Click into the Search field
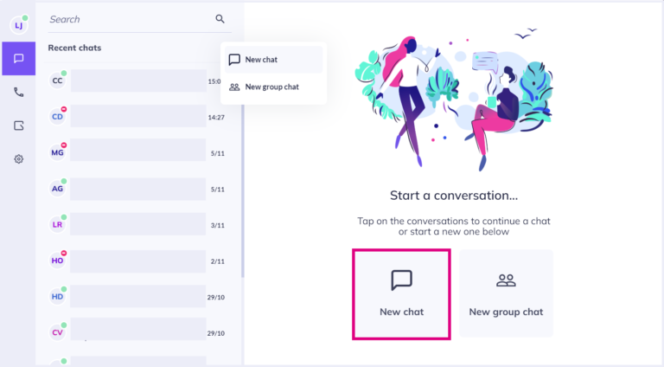664x367 pixels. pyautogui.click(x=131, y=19)
